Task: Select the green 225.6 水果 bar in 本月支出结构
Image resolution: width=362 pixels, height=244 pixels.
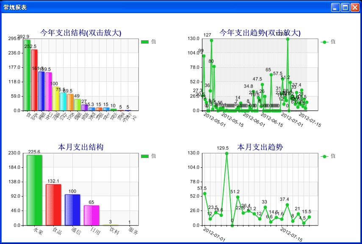Action: click(34, 190)
